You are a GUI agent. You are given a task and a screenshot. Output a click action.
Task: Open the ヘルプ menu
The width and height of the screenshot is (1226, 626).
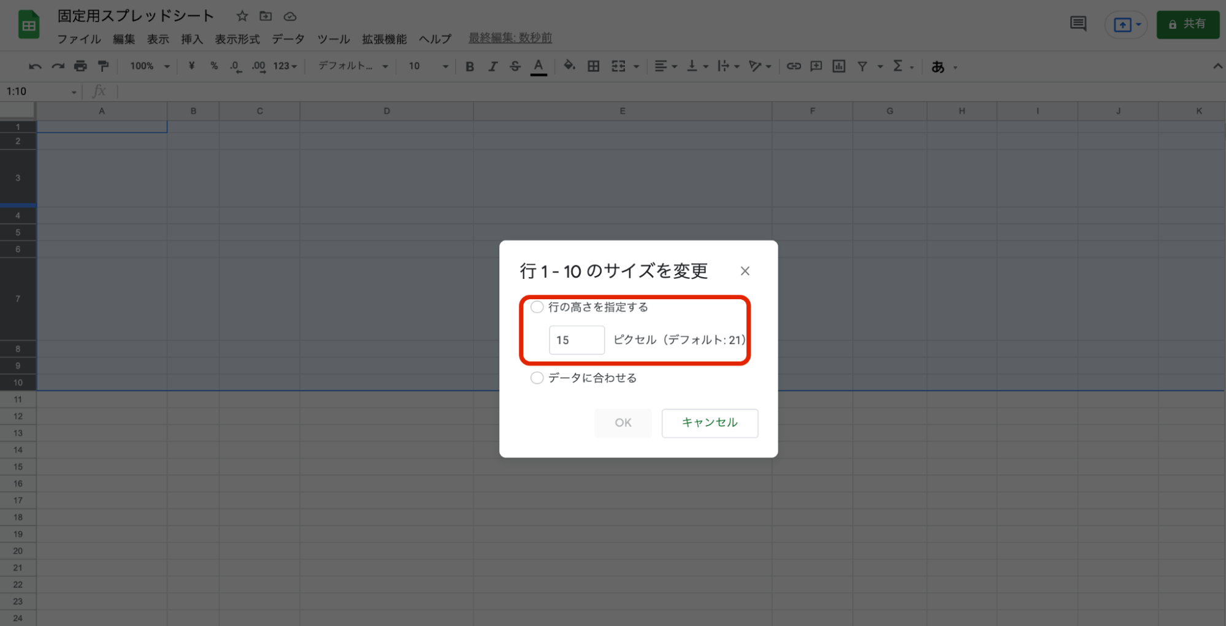coord(435,39)
